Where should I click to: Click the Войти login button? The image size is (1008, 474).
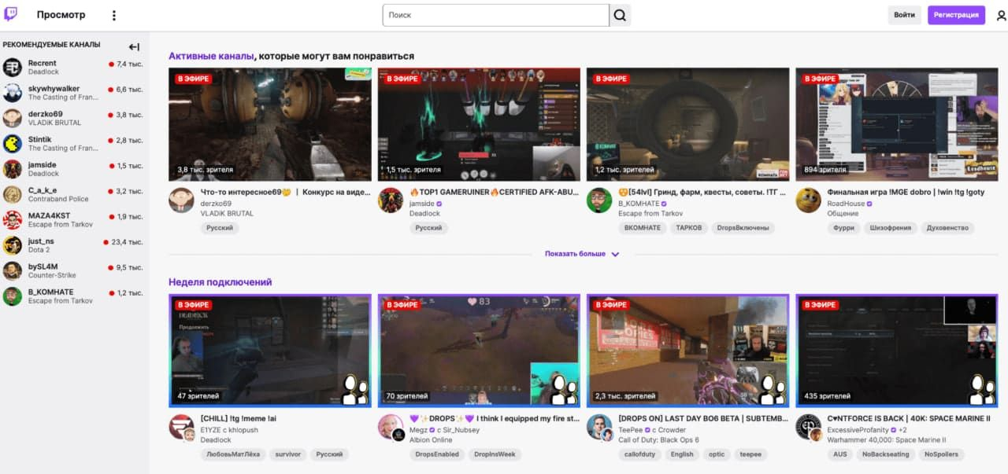coord(905,15)
